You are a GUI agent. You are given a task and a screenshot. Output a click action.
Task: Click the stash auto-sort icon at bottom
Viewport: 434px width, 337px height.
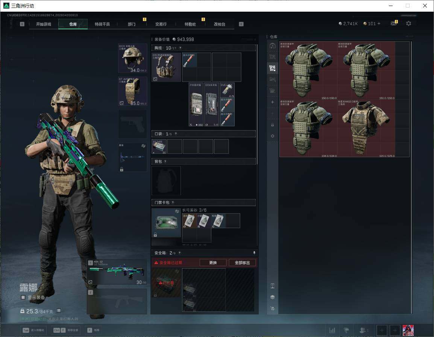[272, 308]
